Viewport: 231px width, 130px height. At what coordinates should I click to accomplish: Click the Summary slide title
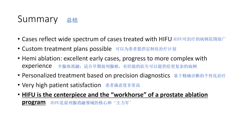pyautogui.click(x=38, y=19)
